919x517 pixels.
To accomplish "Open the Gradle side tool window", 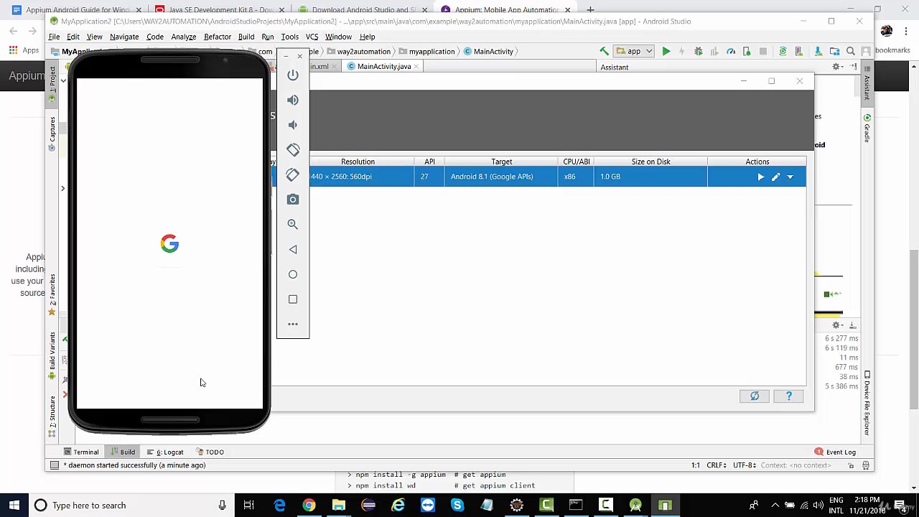I will pos(867,126).
